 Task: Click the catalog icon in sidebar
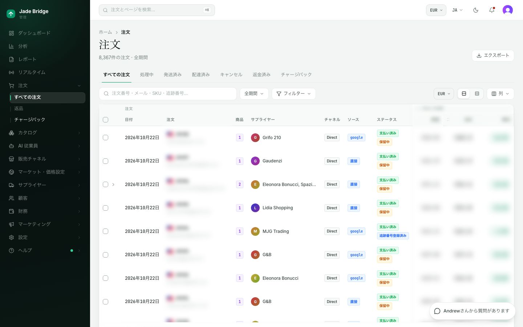(x=12, y=133)
